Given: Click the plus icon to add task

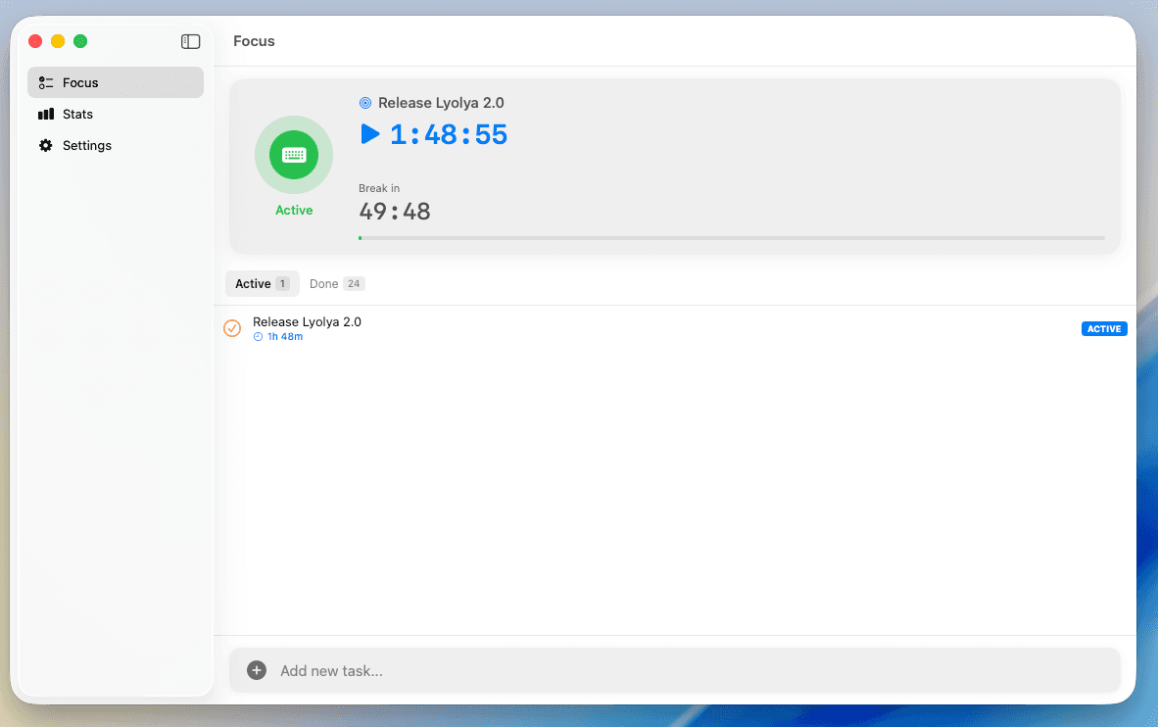Looking at the screenshot, I should coord(257,670).
